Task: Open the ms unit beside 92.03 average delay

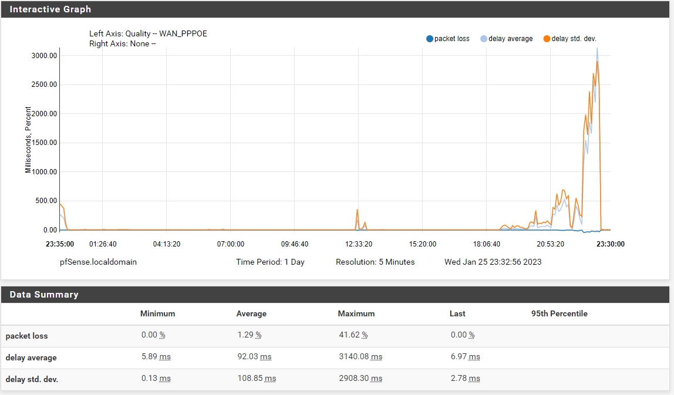Action: click(265, 357)
